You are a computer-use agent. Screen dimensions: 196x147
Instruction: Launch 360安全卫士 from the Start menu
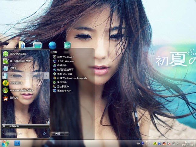(26, 83)
